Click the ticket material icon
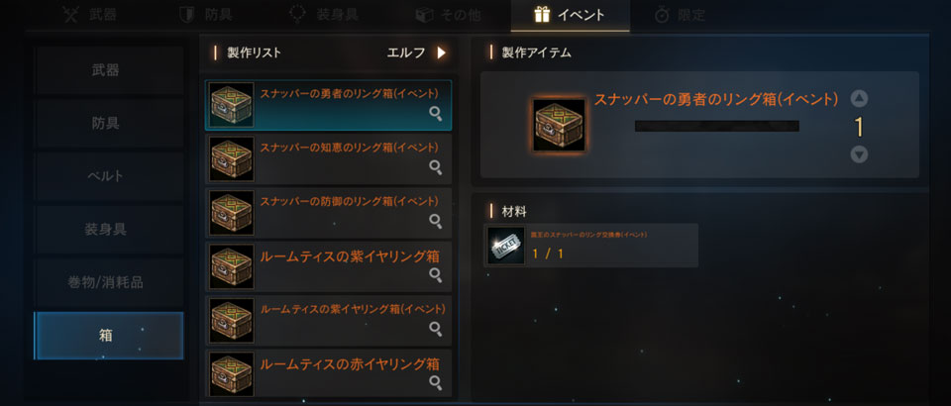Screen dimensions: 951x406 click(x=506, y=246)
